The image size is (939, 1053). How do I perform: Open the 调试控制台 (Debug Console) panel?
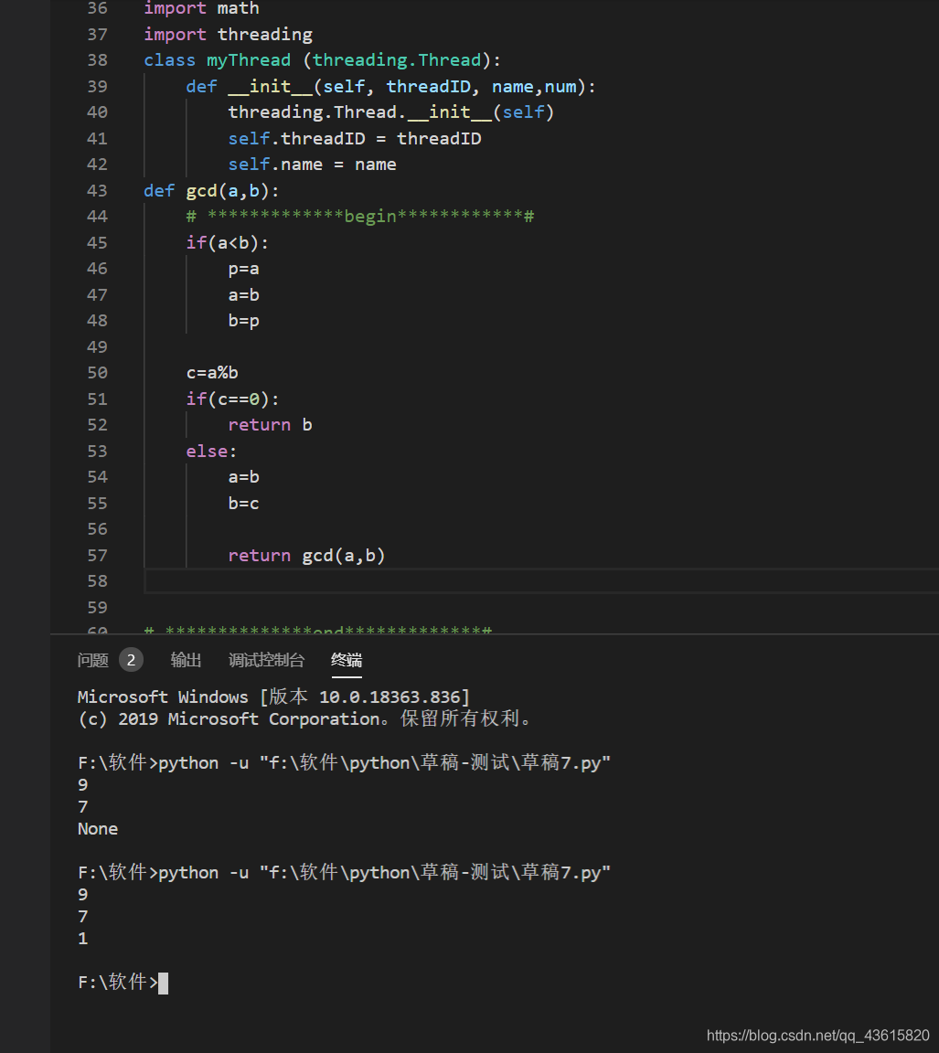click(x=266, y=660)
